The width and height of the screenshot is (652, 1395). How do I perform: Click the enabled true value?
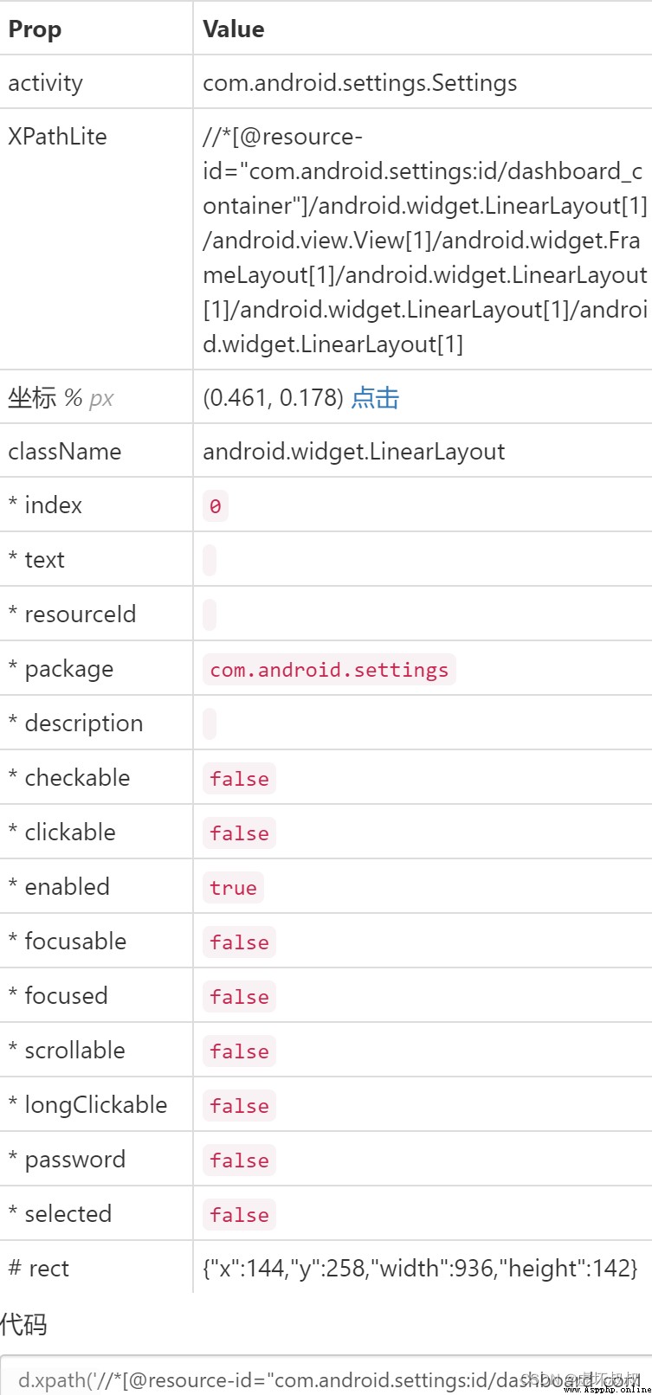pos(233,887)
